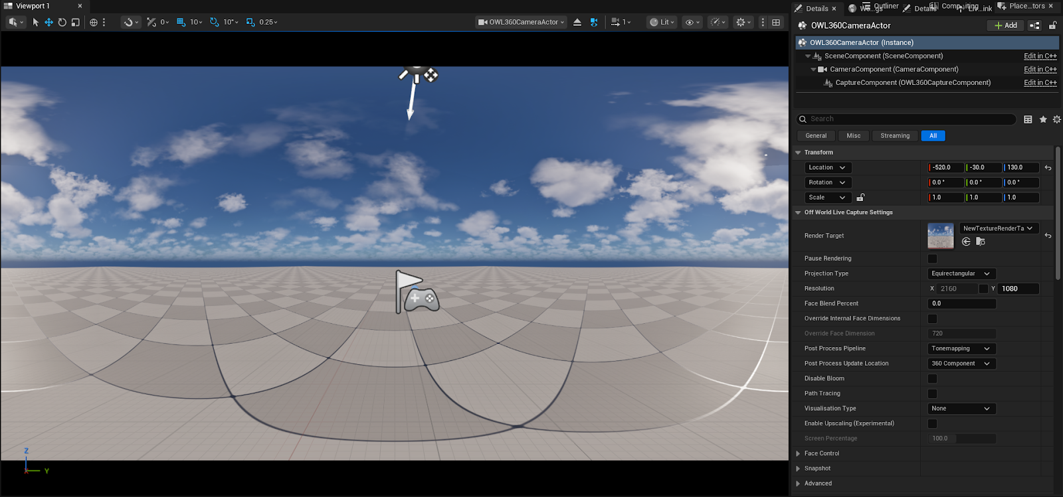Open the Lit view mode dropdown
1063x497 pixels.
tap(662, 22)
